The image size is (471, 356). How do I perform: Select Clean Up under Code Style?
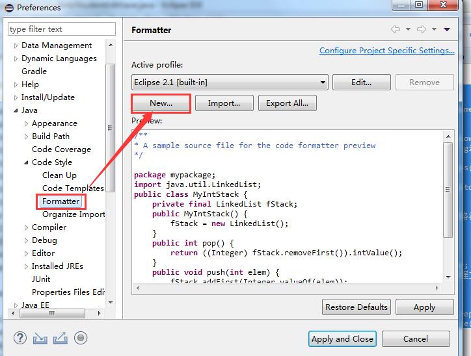(x=59, y=175)
